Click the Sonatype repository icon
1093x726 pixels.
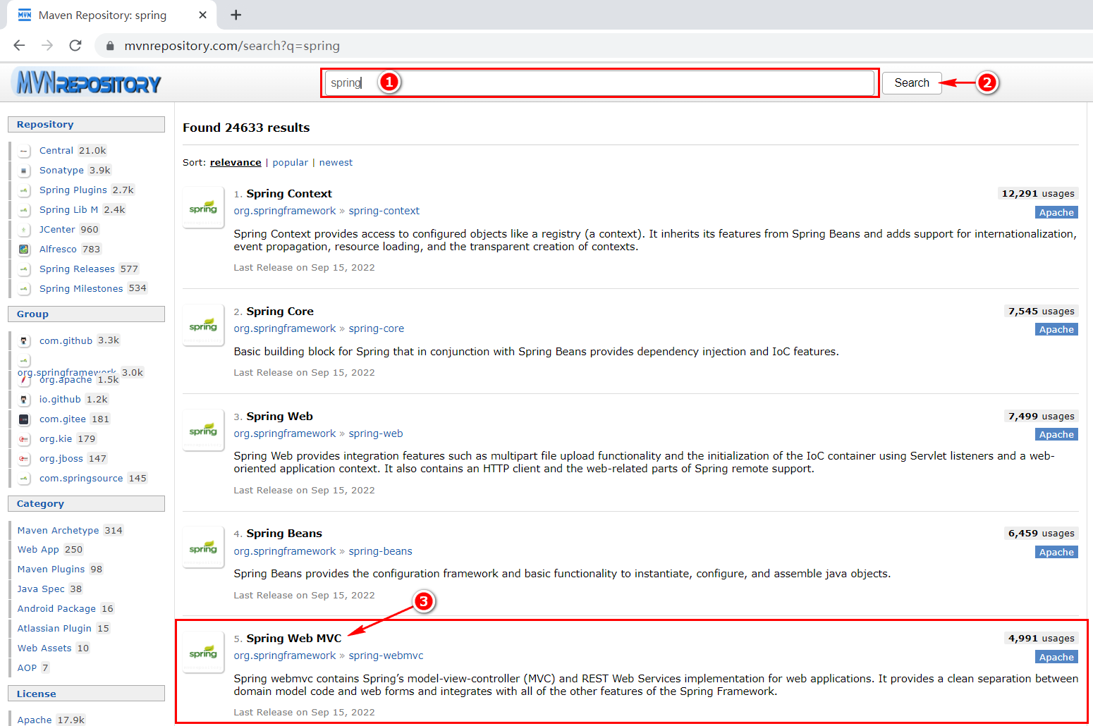[x=24, y=171]
